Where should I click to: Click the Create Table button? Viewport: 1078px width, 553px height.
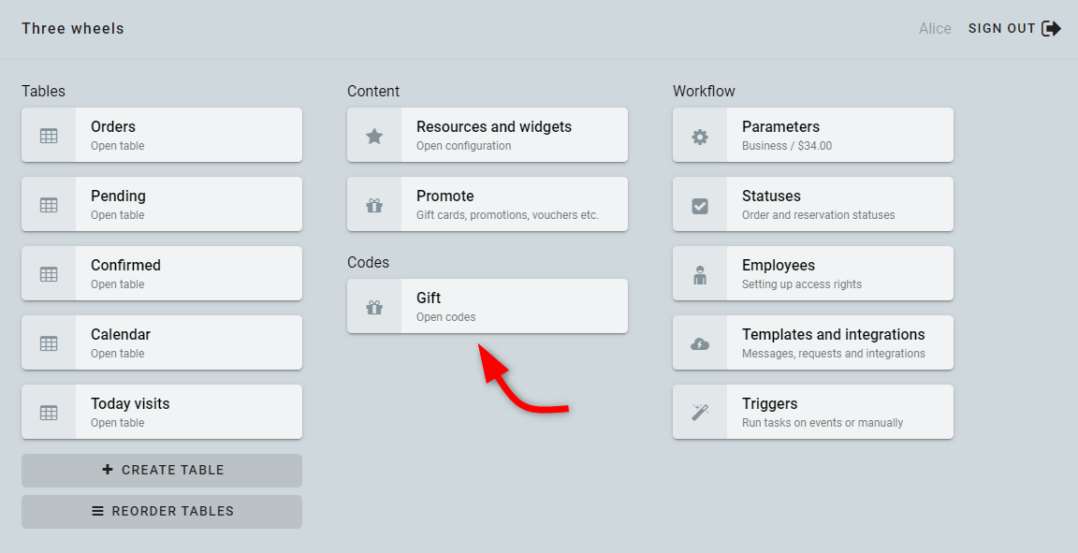[x=162, y=471]
